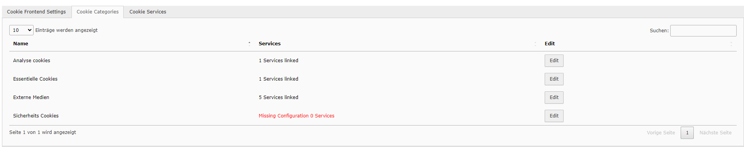744x147 pixels.
Task: Click the Missing Configuration 0 Services warning
Action: (297, 116)
